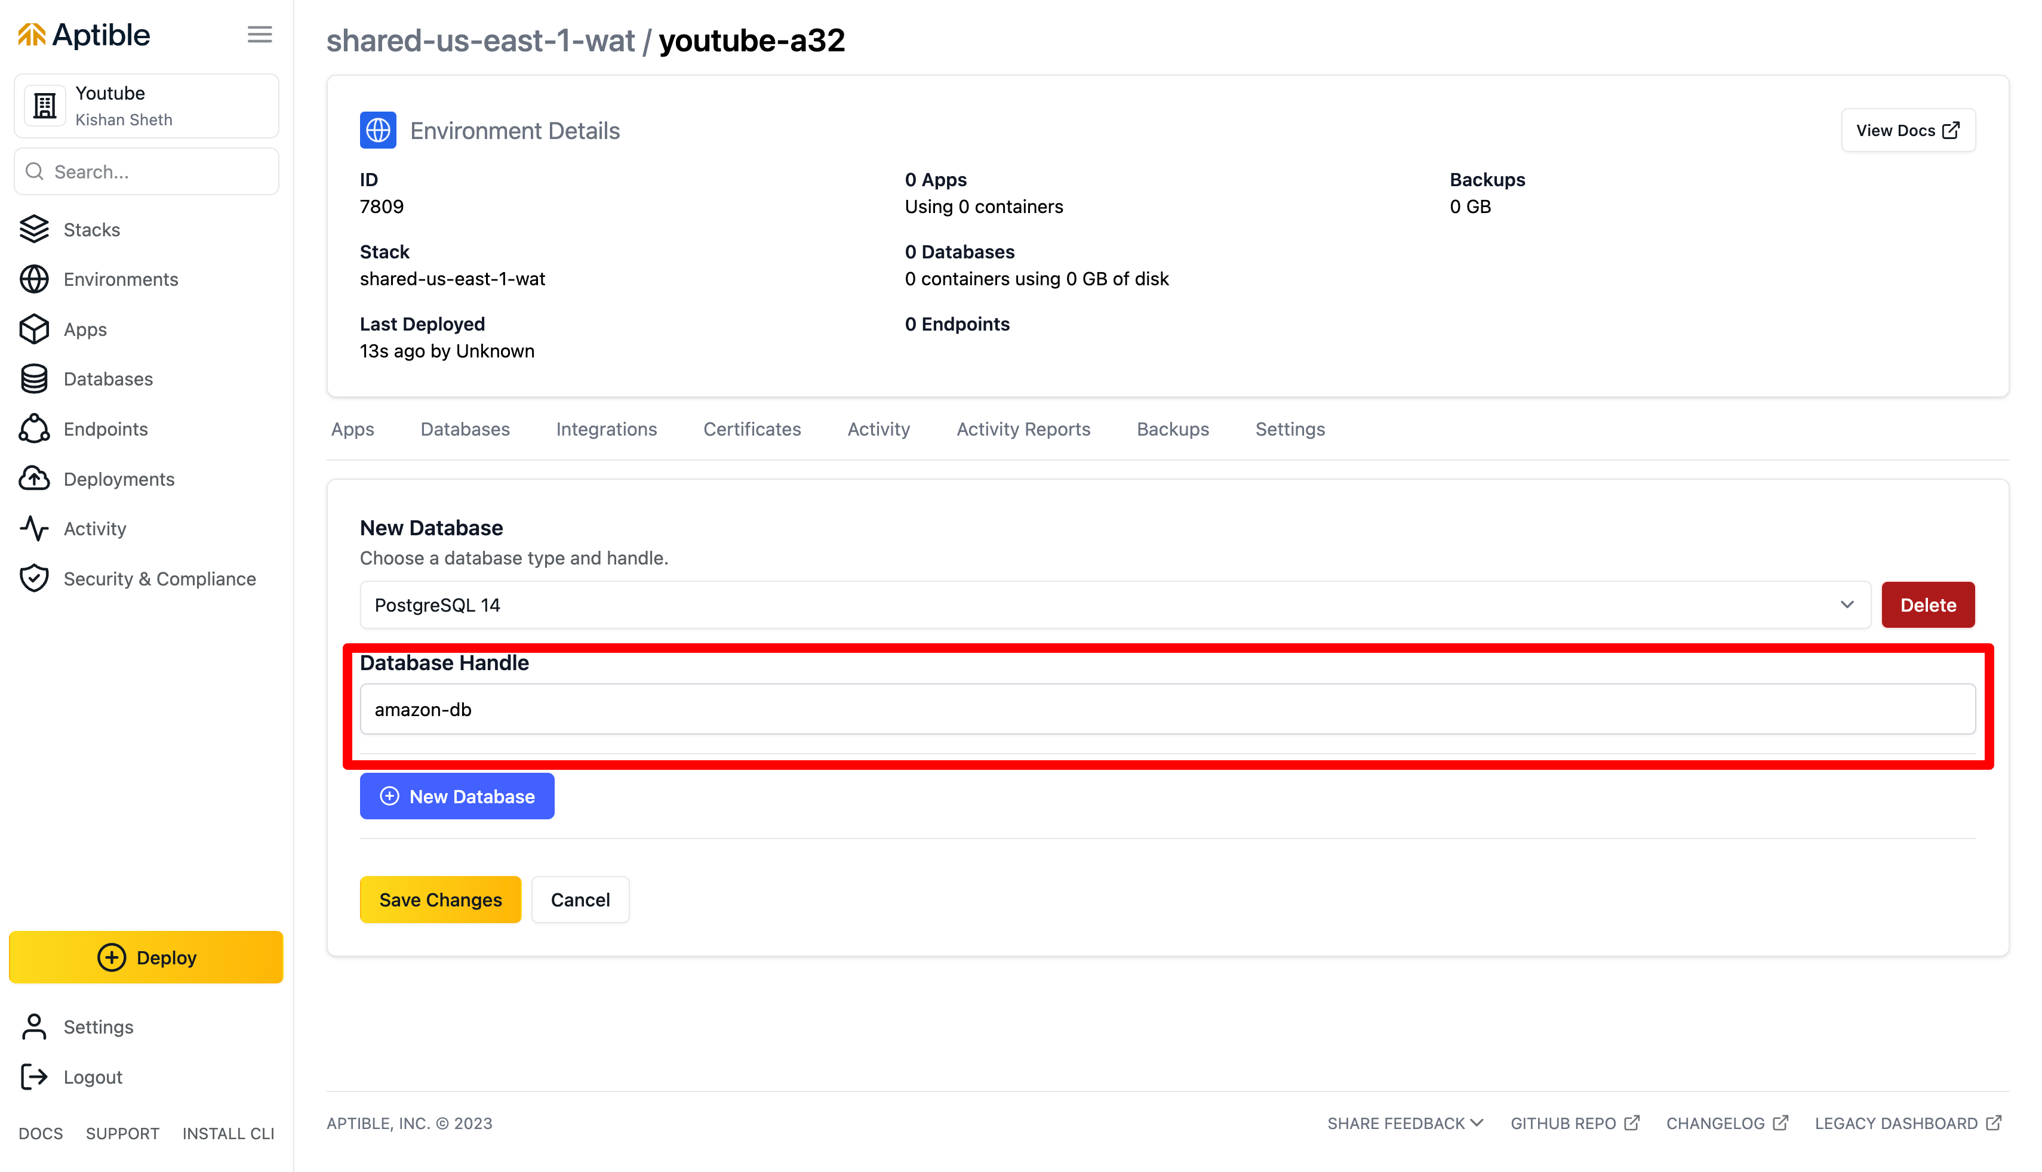Expand the Share Feedback chevron
2042x1172 pixels.
pos(1475,1123)
